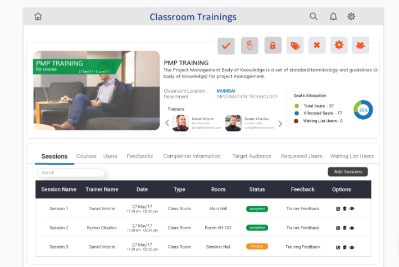Image resolution: width=399 pixels, height=267 pixels.
Task: View Session 1 with eye icon
Action: pos(352,209)
